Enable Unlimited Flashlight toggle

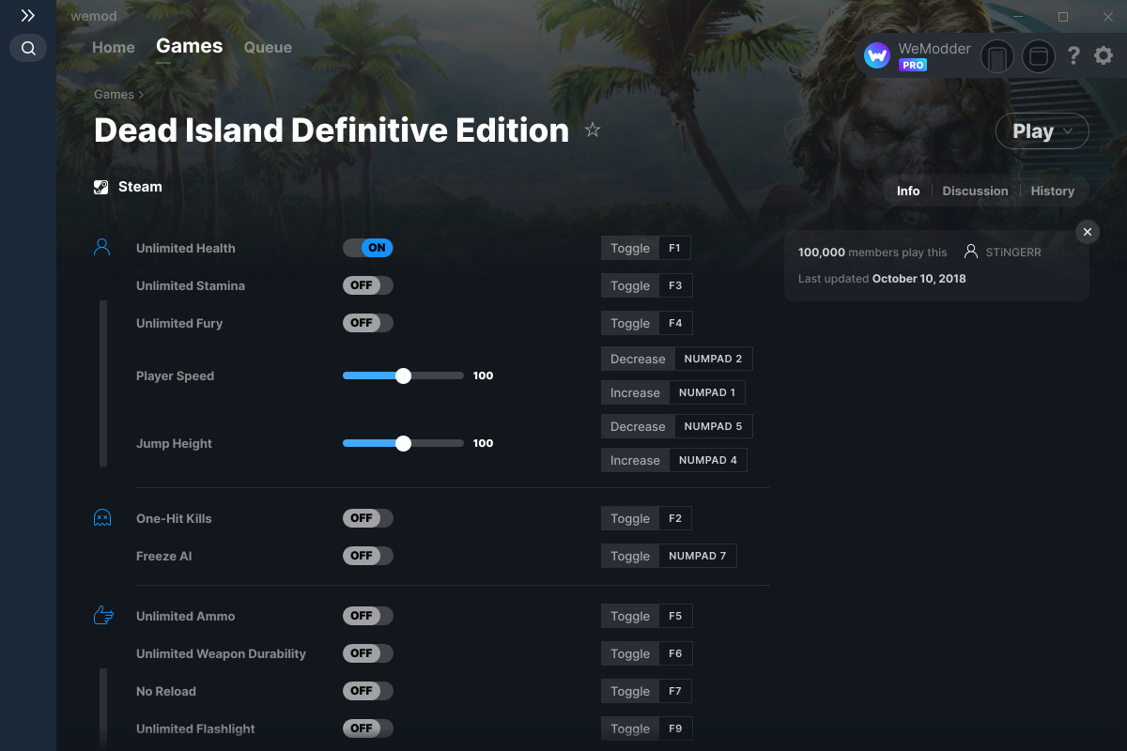368,728
